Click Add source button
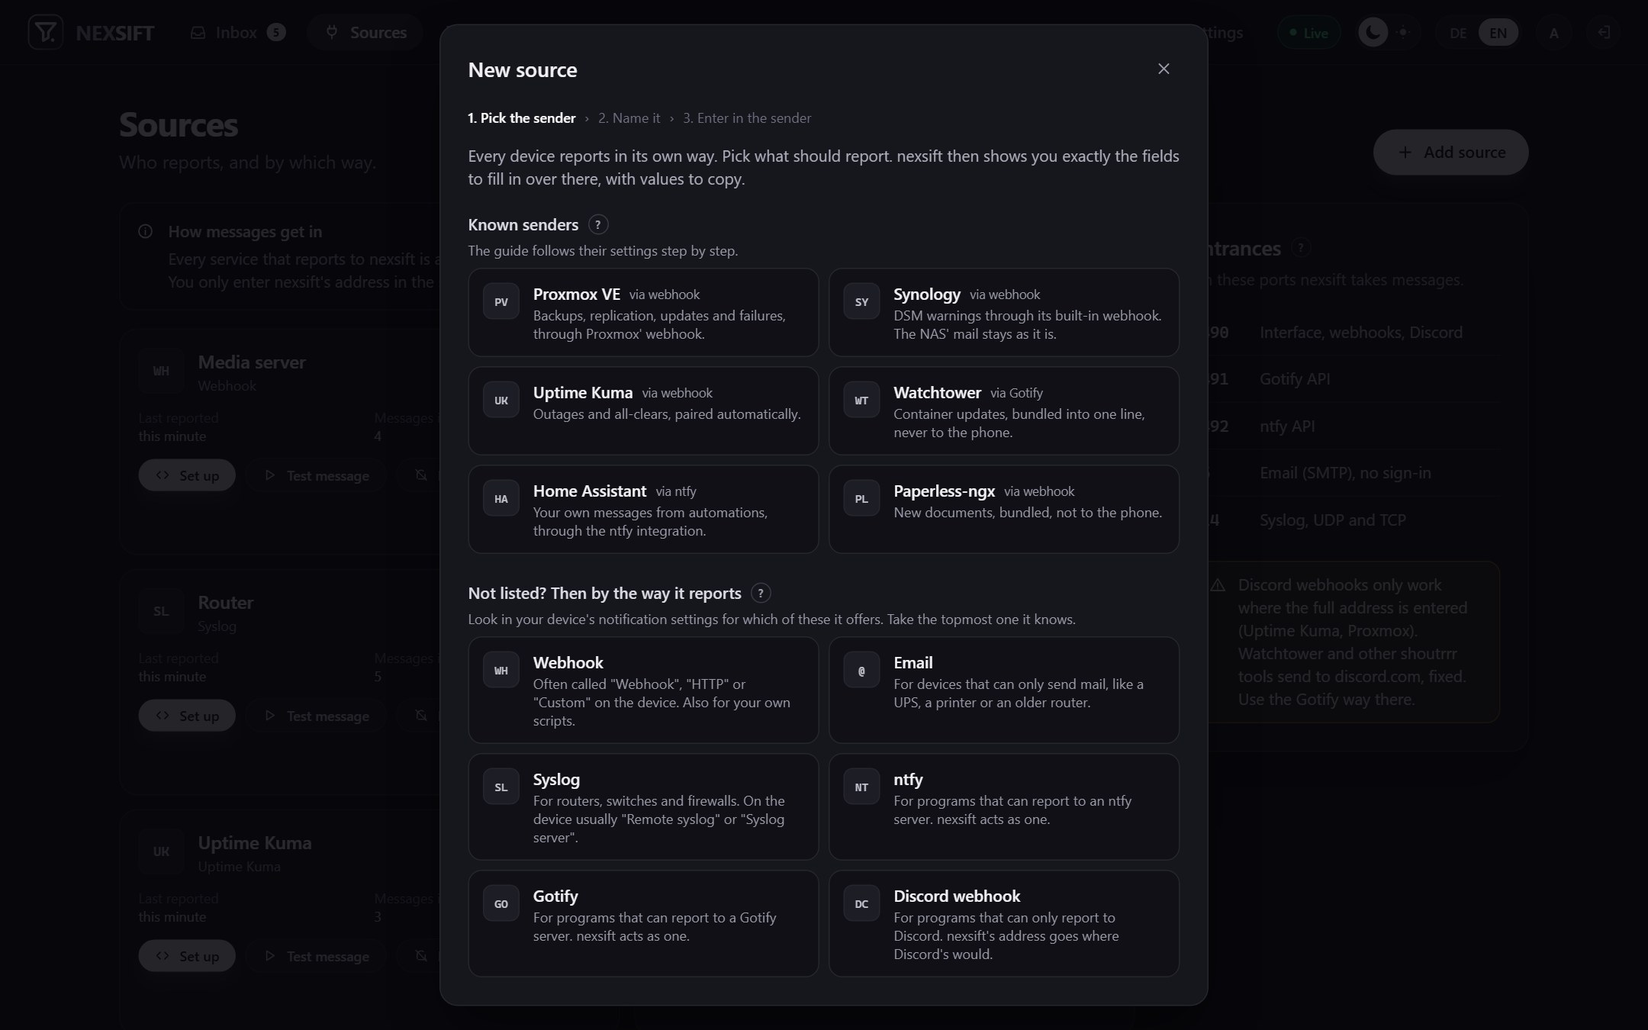Viewport: 1648px width, 1030px height. (x=1450, y=152)
